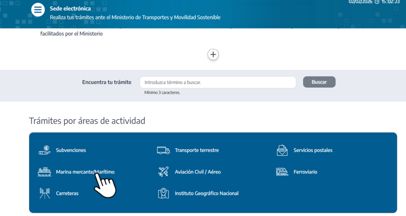Click the Instituto Geográfico Nacional map icon
Image resolution: width=406 pixels, height=216 pixels.
pyautogui.click(x=163, y=193)
